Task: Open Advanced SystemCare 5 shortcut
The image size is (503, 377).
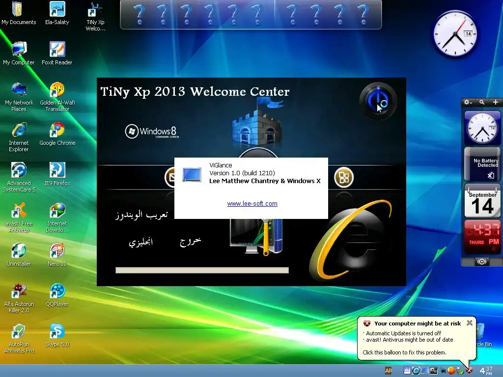Action: pyautogui.click(x=19, y=177)
